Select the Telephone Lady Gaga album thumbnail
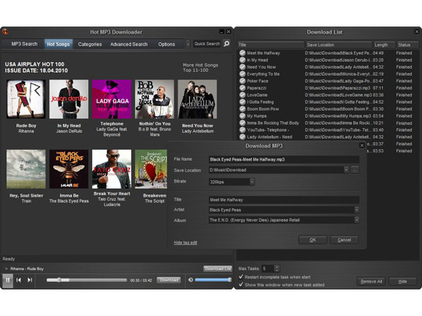The image size is (422, 316). point(112,99)
